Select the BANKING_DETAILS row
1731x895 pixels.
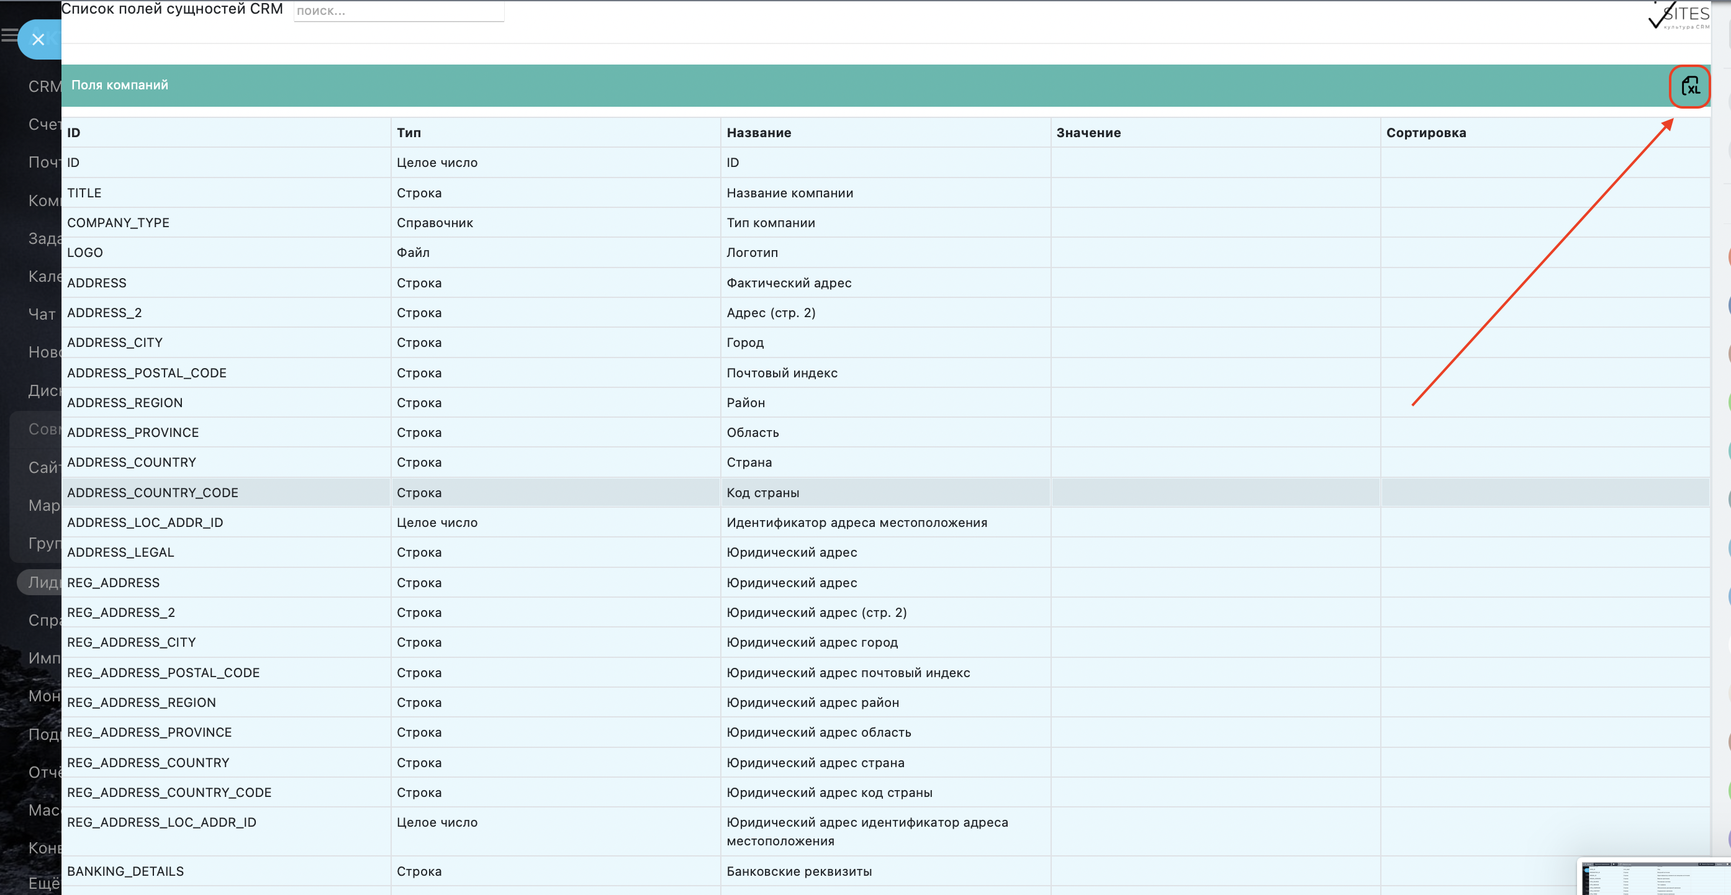click(125, 871)
